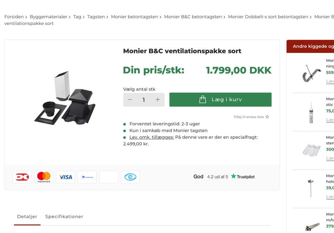Image resolution: width=334 pixels, height=233 pixels.
Task: Open the Forsiden breadcrumb link
Action: tap(14, 16)
